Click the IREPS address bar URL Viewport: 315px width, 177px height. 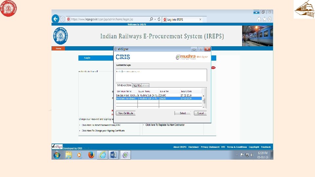(102, 19)
